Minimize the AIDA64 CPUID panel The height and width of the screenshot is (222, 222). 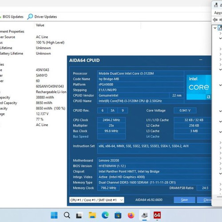point(201,60)
